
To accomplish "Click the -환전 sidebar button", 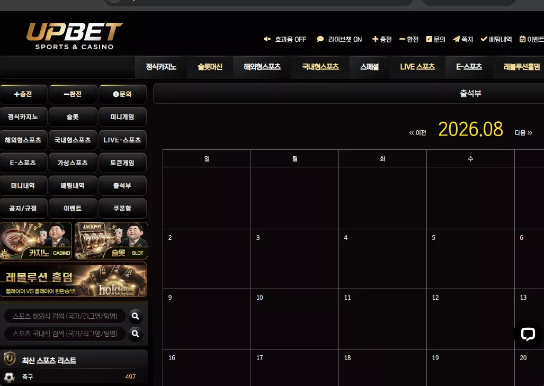I will click(73, 94).
